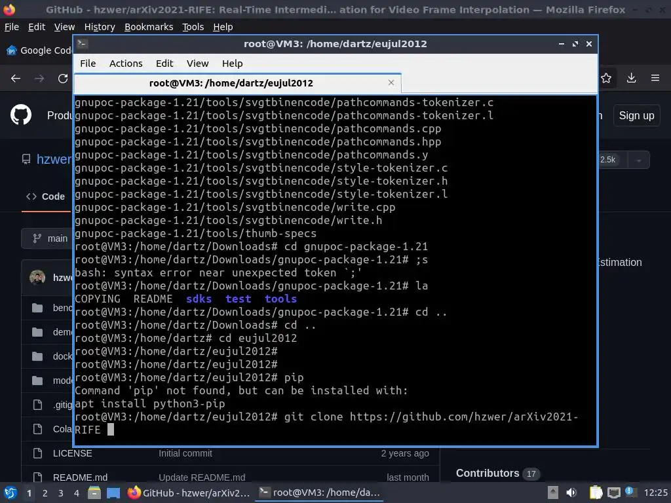671x503 pixels.
Task: Switch to workspace 1 in taskbar
Action: [29, 493]
